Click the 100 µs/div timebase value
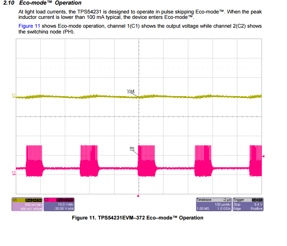This screenshot has width=287, height=246. coord(223,204)
